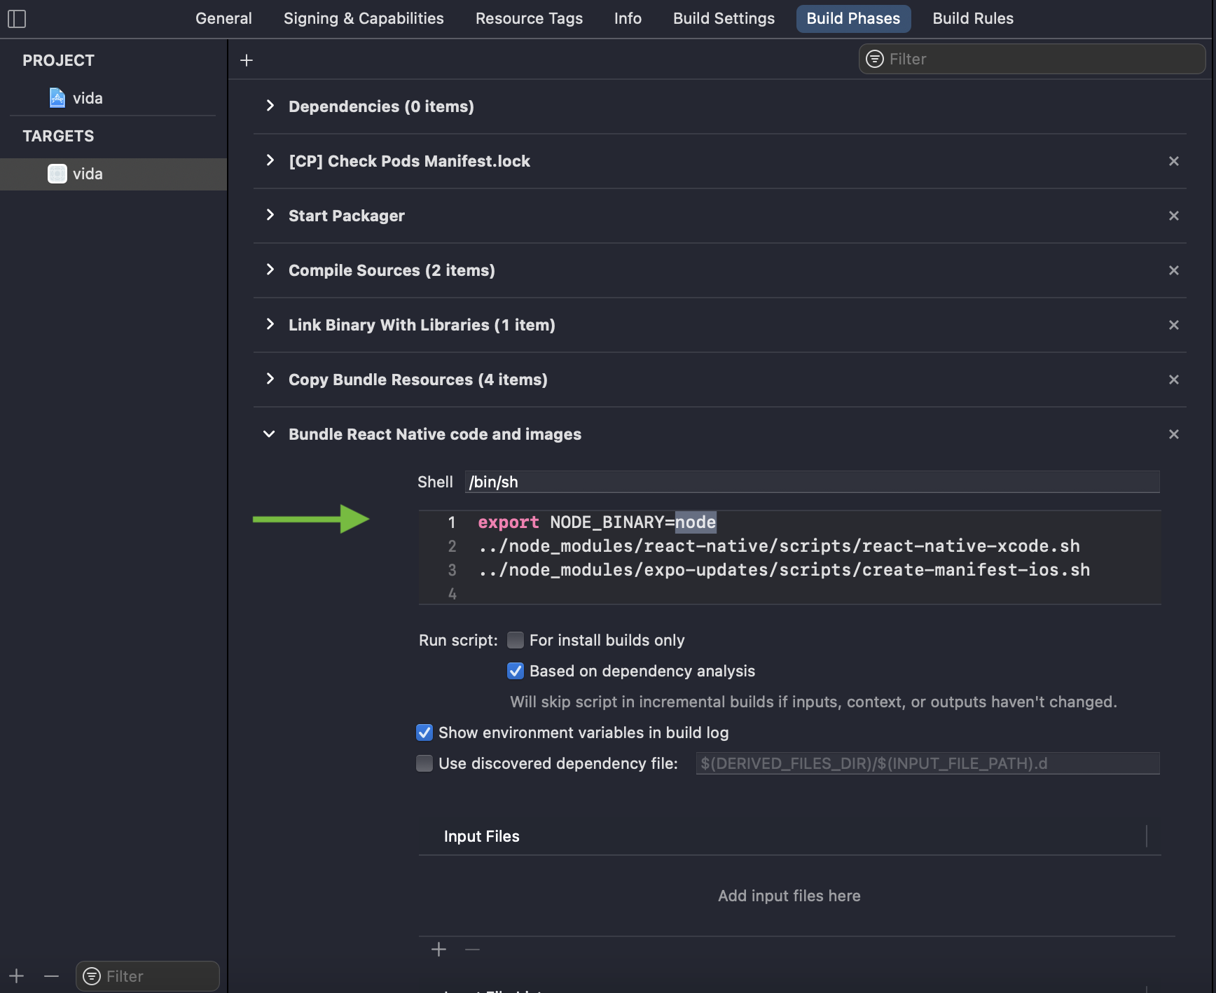Click the Input Files header
1216x993 pixels.
(x=482, y=836)
